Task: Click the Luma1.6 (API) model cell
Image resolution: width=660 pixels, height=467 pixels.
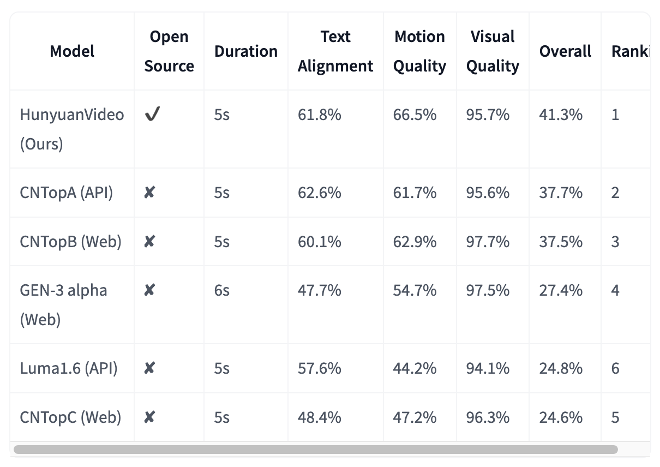Action: (x=69, y=368)
